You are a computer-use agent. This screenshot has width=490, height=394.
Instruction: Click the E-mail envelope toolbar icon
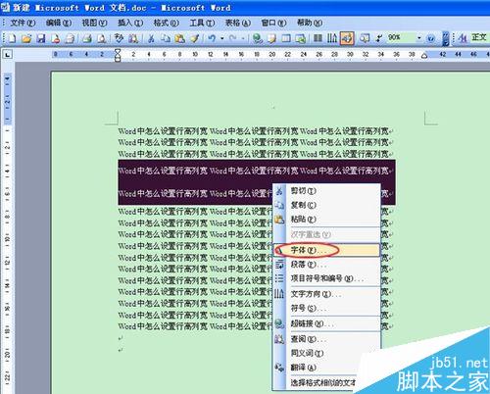(70, 38)
